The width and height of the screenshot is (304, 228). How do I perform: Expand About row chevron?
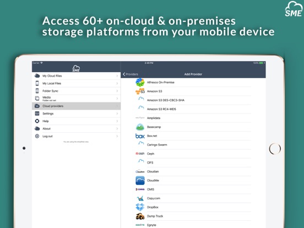[117, 129]
